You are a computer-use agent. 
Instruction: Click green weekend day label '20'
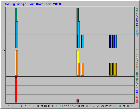coord(86,106)
